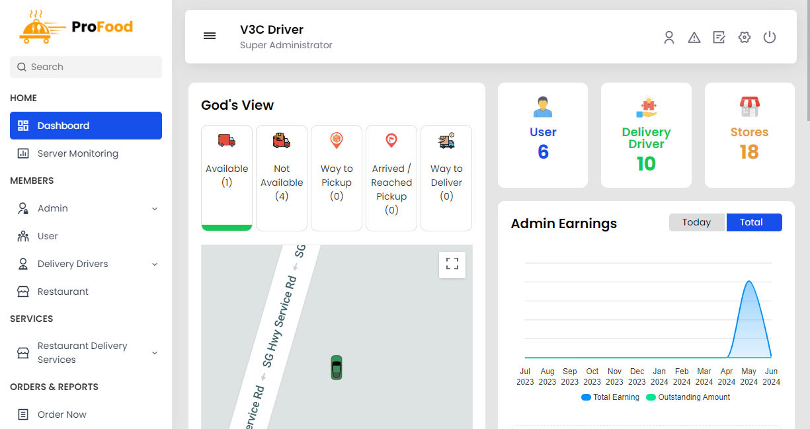Select the Available drivers filter card
This screenshot has height=429, width=810.
pos(227,177)
